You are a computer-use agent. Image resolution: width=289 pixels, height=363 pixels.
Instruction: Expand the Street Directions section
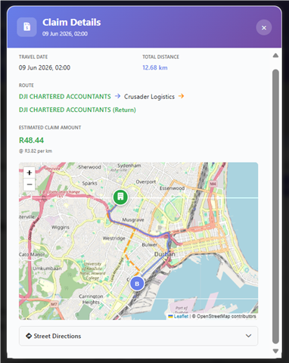click(x=138, y=336)
